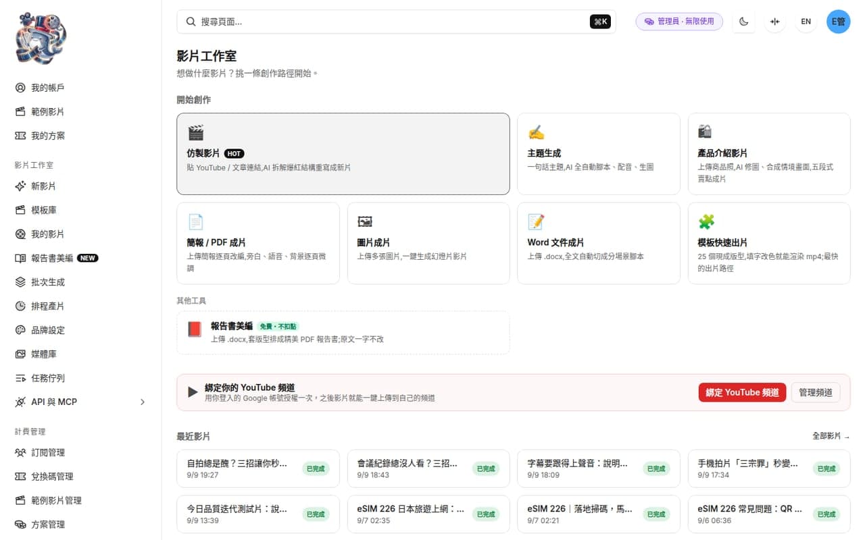Screen dimensions: 865x540
Task: Click the 任務佇列 queue icon
Action: (x=20, y=378)
